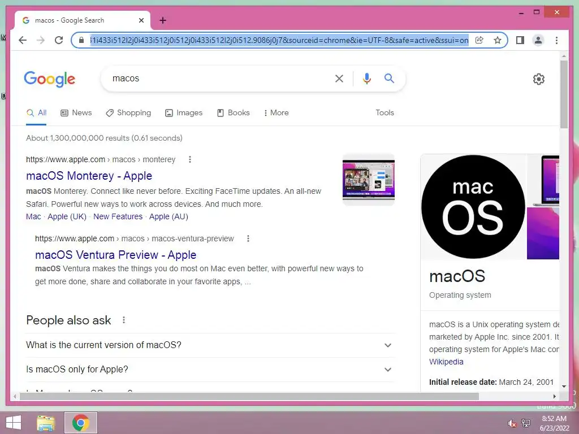This screenshot has width=579, height=434.
Task: View site info via the padlock icon
Action: [81, 40]
